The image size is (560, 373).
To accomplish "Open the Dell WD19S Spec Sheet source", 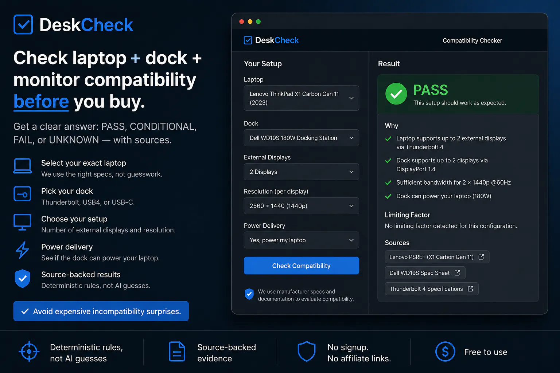I will coord(425,273).
